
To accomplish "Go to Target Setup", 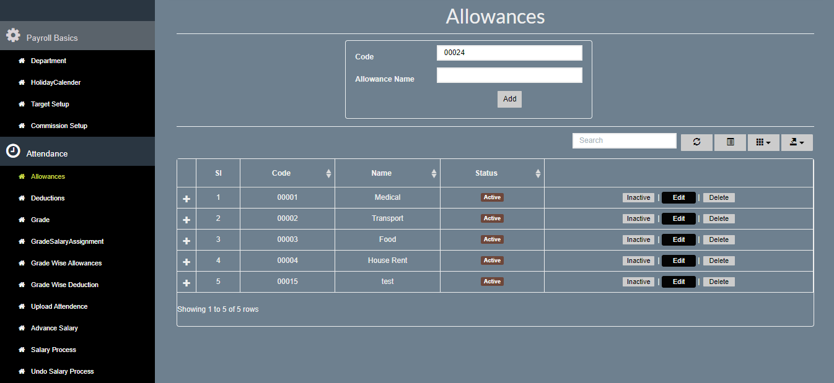I will [50, 104].
